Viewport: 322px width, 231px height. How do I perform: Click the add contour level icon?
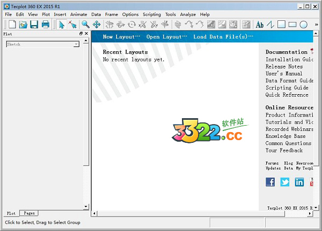[x=211, y=25]
